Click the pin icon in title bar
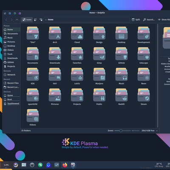Viewport: 170px width, 170px height. pyautogui.click(x=5, y=14)
